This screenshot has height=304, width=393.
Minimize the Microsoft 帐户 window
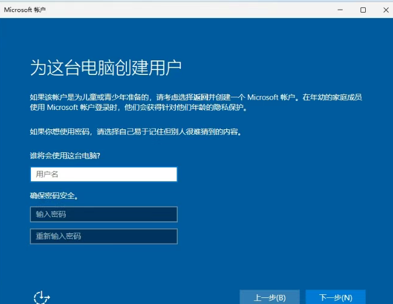[341, 10]
